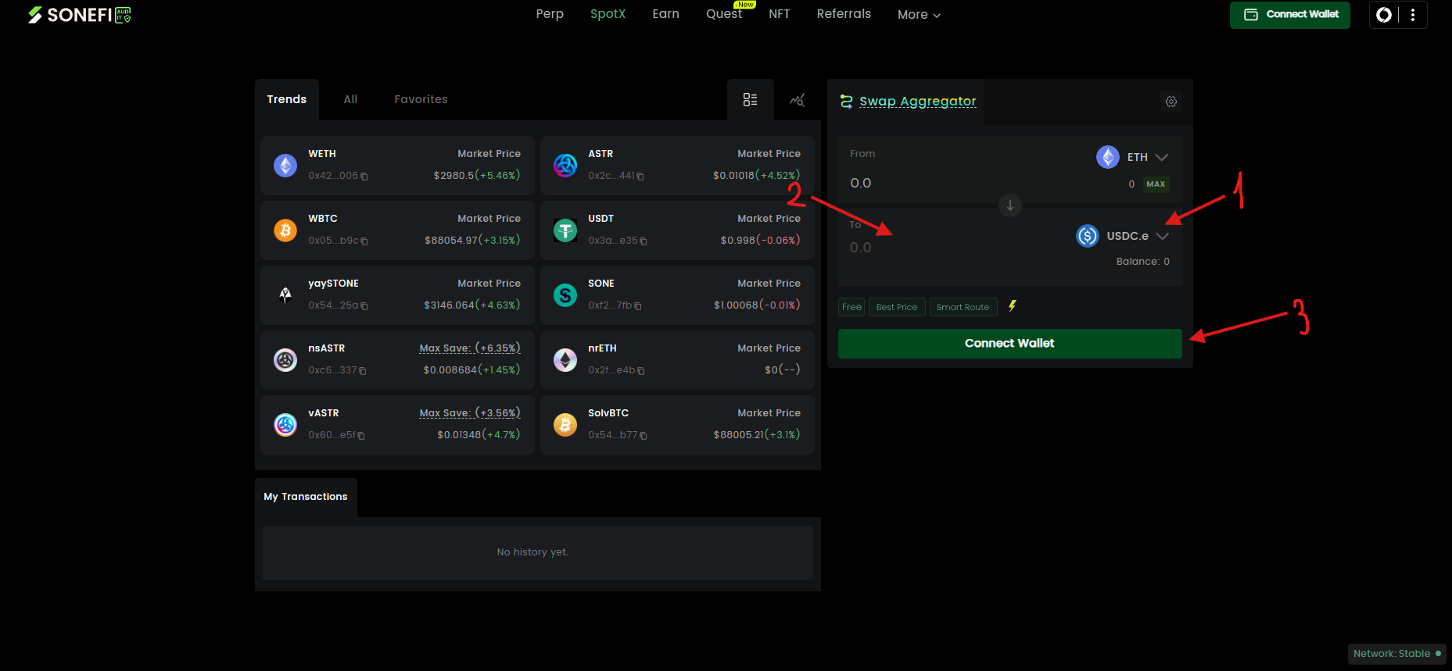The height and width of the screenshot is (671, 1452).
Task: Open the three-dot options menu
Action: click(x=1412, y=15)
